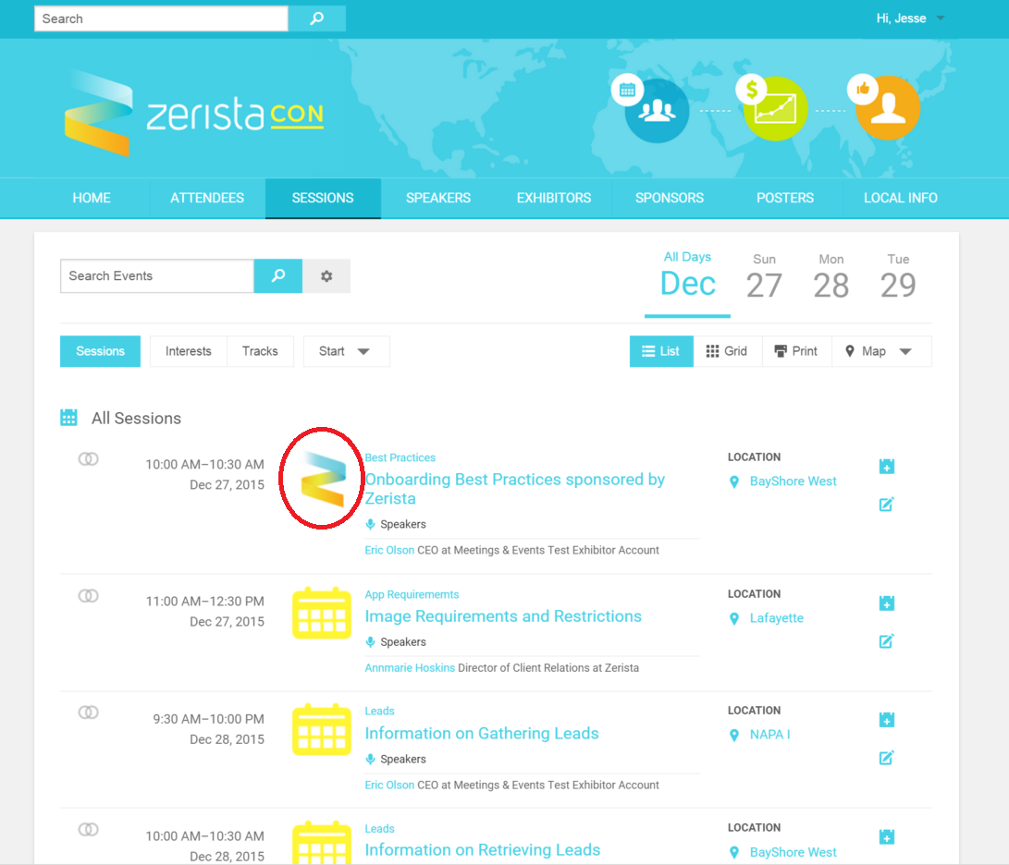Open the SESSIONS tab
The height and width of the screenshot is (865, 1009).
coord(323,198)
